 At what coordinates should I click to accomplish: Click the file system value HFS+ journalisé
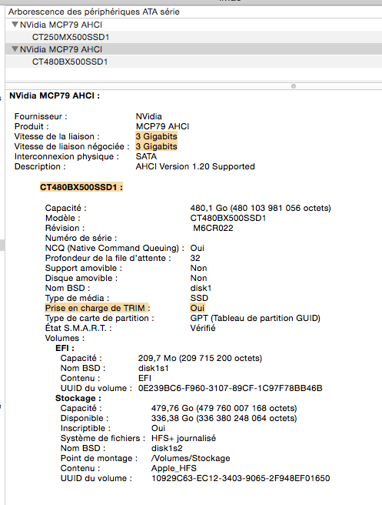[184, 438]
